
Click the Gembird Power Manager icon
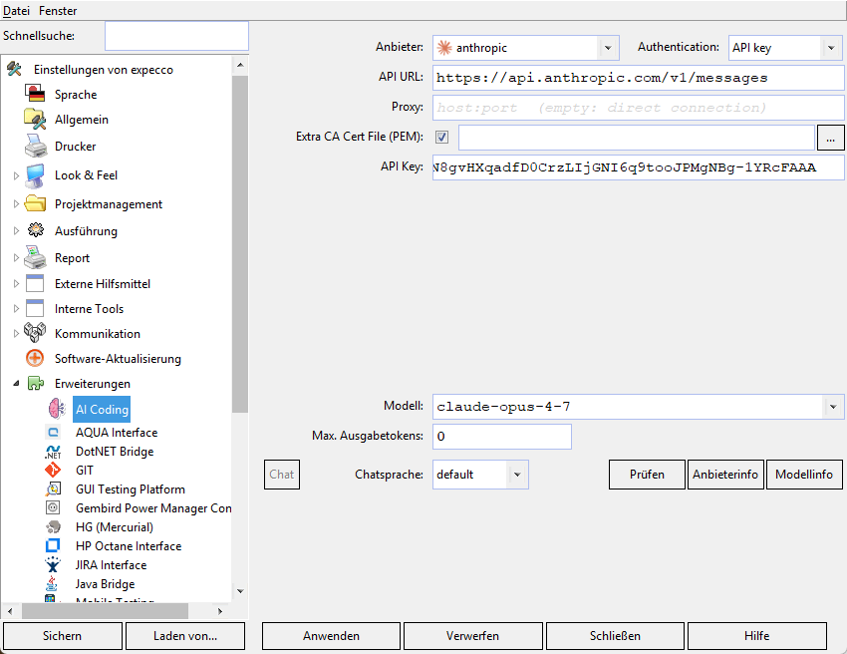click(53, 507)
